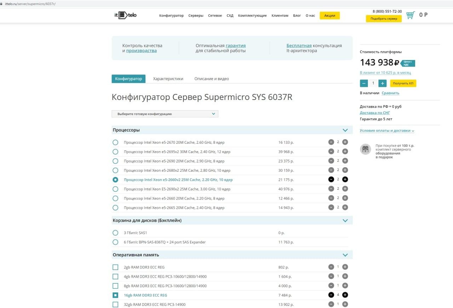The width and height of the screenshot is (453, 308).
Task: Click Подобрать сервер button
Action: (384, 18)
